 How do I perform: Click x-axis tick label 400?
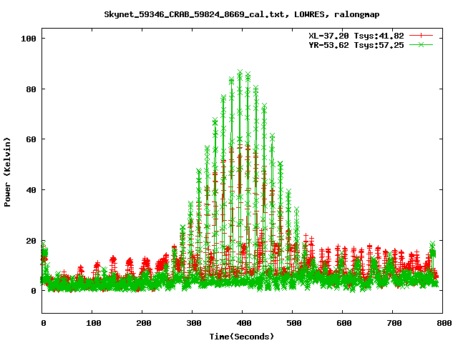tap(244, 323)
